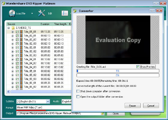This screenshot has width=168, height=120.
Task: Click the Format field showing iRiver PMP Video
Action: (44, 107)
